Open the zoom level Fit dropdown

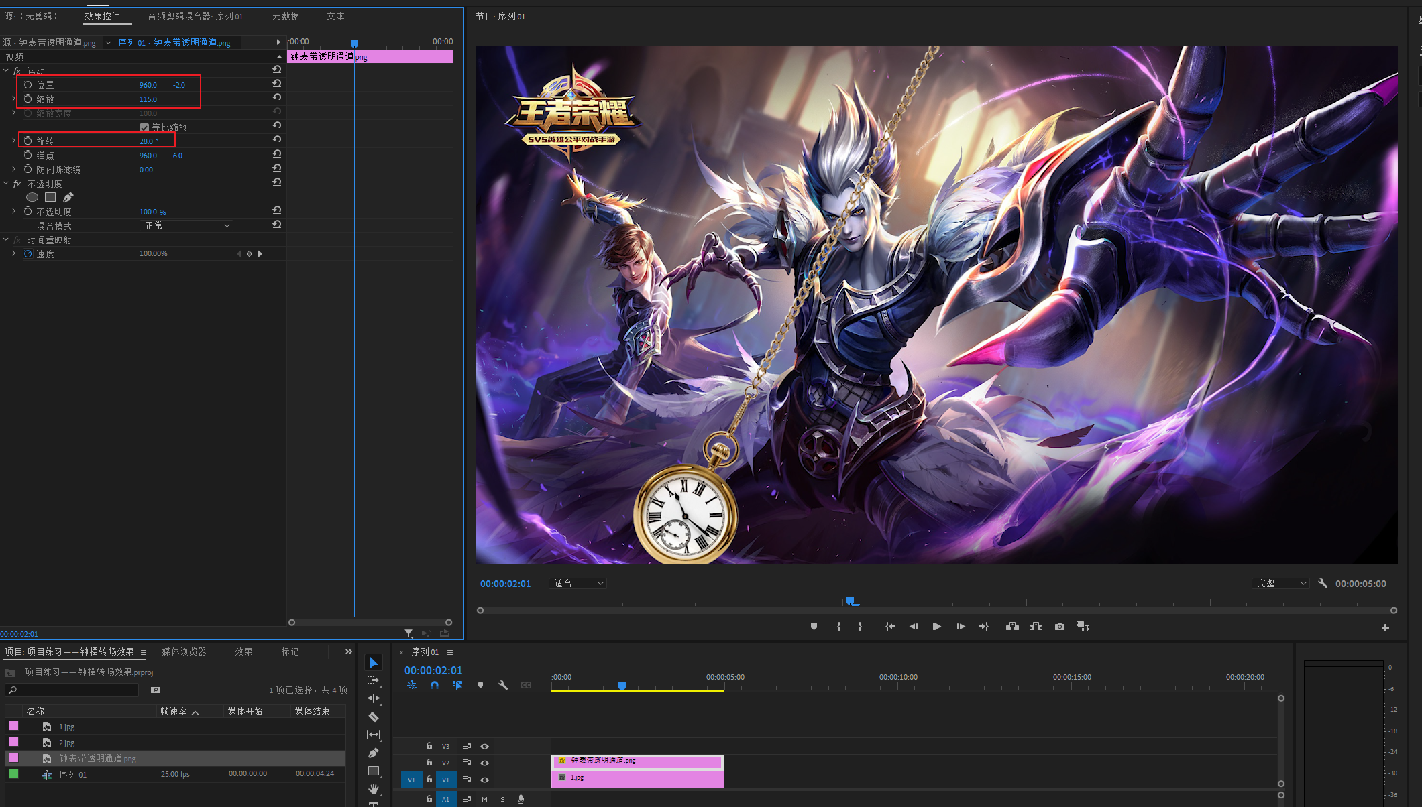[578, 584]
